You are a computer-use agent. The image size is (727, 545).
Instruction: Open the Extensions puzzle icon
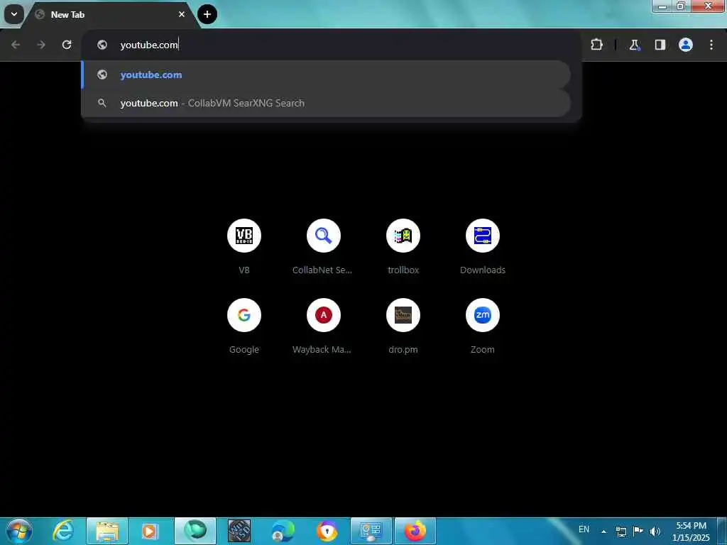click(596, 45)
